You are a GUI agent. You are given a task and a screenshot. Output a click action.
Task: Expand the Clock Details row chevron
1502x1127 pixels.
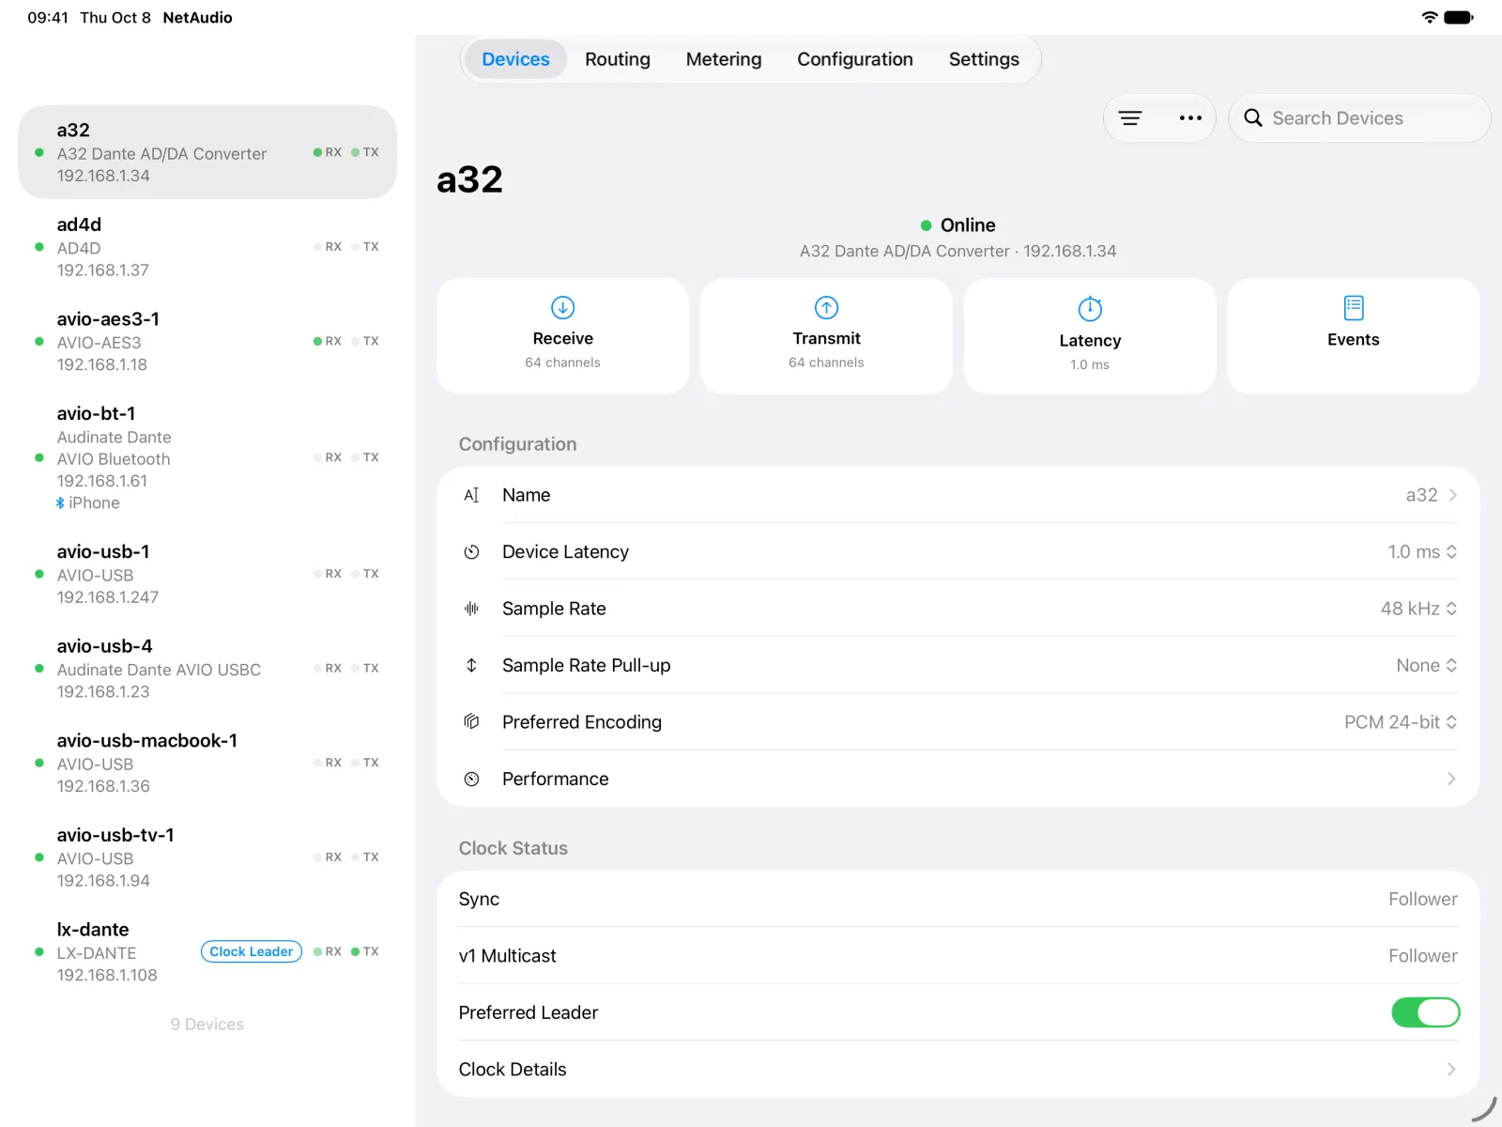coord(1451,1069)
